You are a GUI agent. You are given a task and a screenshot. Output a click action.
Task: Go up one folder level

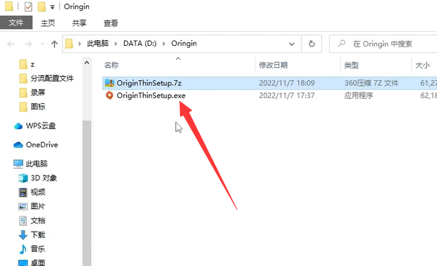point(54,44)
